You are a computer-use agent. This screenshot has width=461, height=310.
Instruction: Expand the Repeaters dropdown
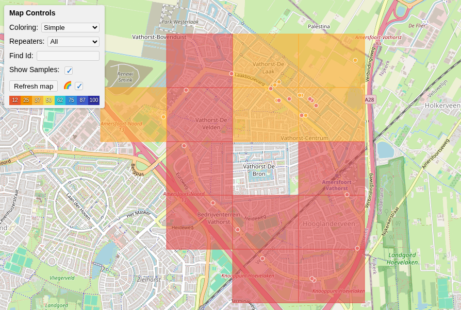(x=73, y=42)
